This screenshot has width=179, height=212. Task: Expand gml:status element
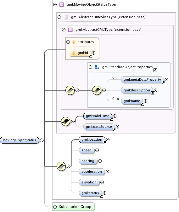pyautogui.click(x=104, y=193)
